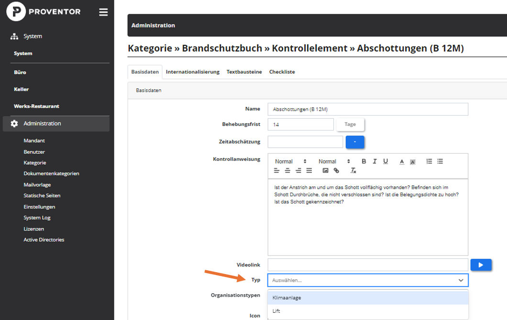The height and width of the screenshot is (320, 507).
Task: Open Statische Seiten admin page
Action: 42,196
